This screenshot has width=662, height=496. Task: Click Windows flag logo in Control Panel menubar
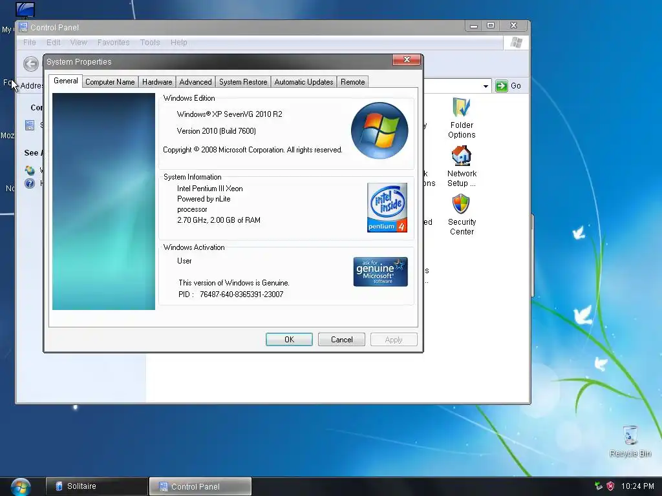point(516,42)
